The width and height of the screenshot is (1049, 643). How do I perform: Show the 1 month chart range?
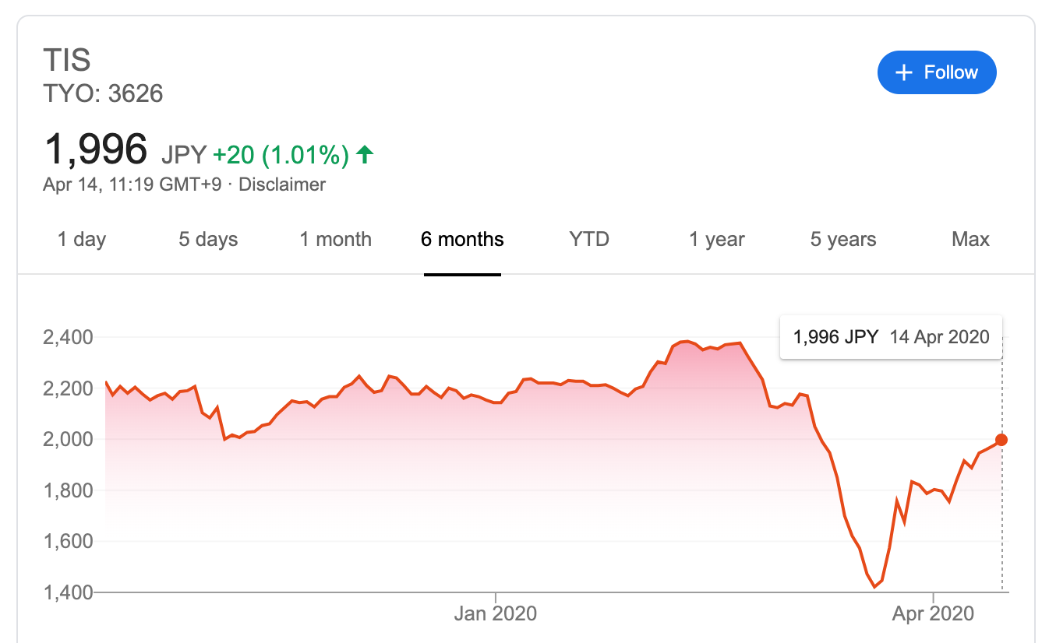pyautogui.click(x=336, y=239)
